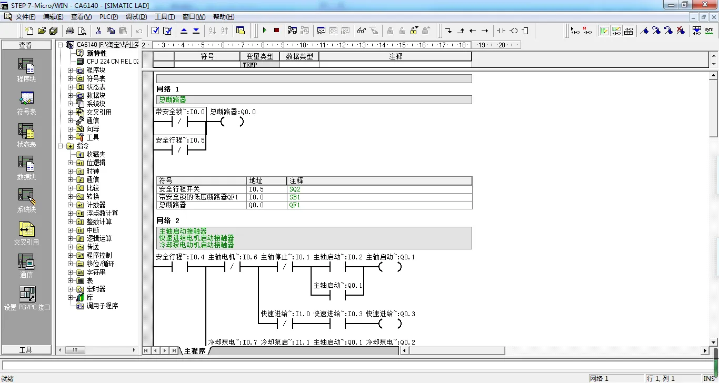Screen dimensions: 719x383
Task: Click the Delete Network toolbar icon
Action: 587,31
